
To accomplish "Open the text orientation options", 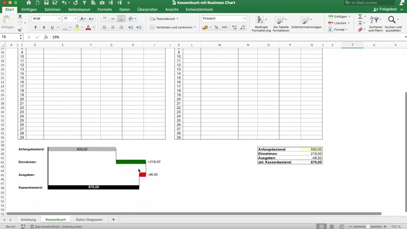I will tap(132, 19).
